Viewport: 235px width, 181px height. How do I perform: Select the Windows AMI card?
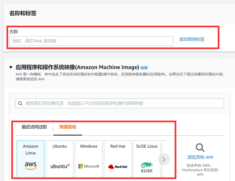tap(89, 159)
